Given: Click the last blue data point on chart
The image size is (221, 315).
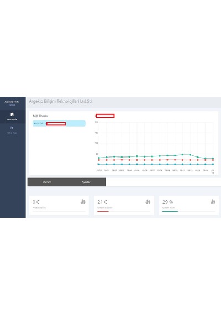Looking at the screenshot, I should tap(213, 164).
